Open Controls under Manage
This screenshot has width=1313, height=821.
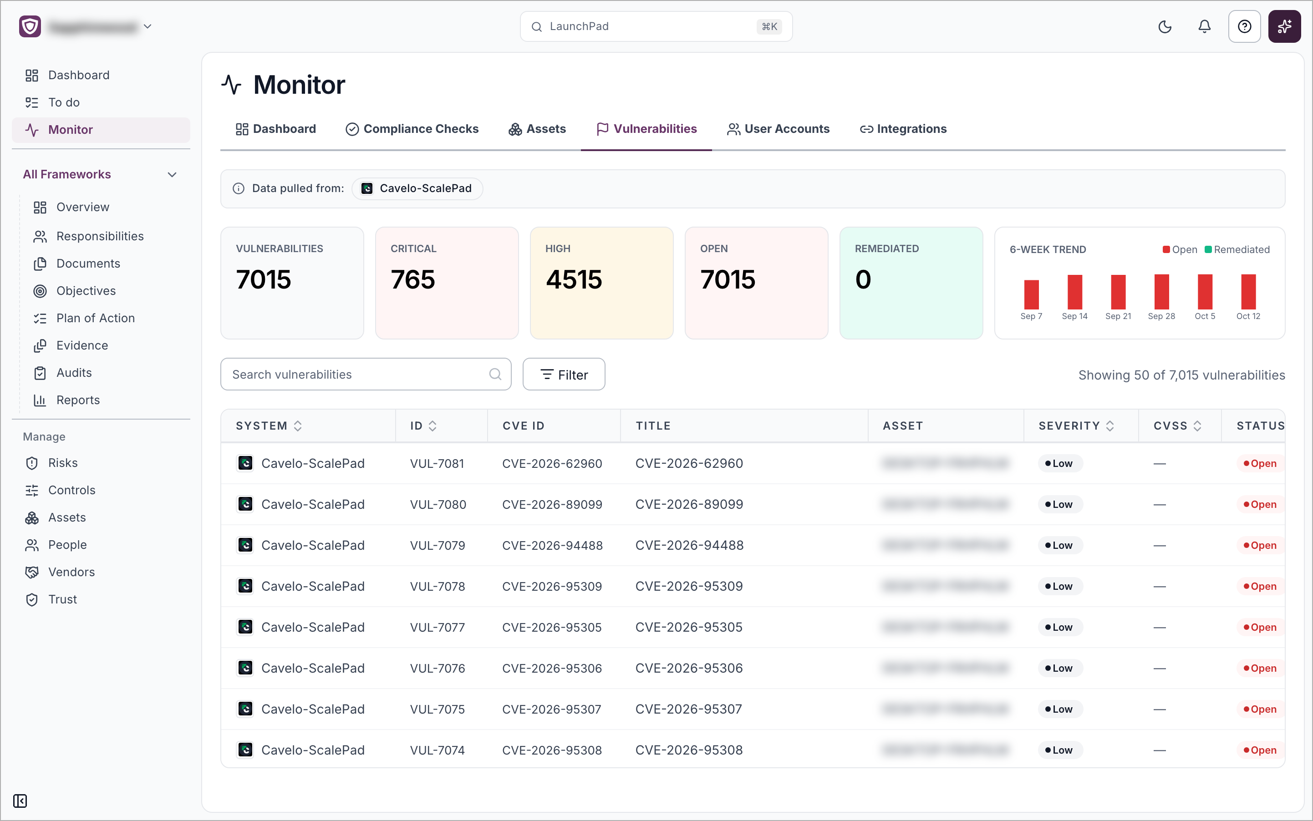(101, 490)
